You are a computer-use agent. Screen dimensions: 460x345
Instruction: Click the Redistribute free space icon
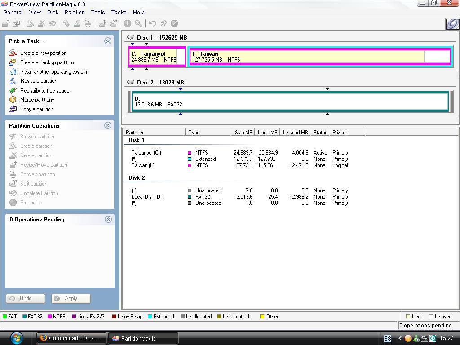(x=13, y=91)
